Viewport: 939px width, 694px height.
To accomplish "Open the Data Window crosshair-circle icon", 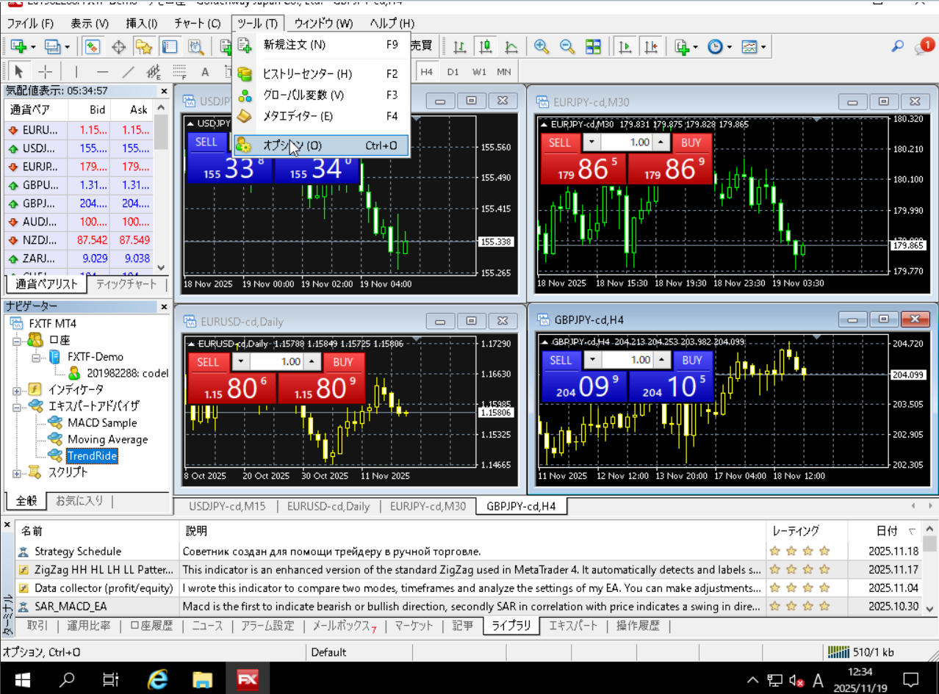I will pos(118,47).
